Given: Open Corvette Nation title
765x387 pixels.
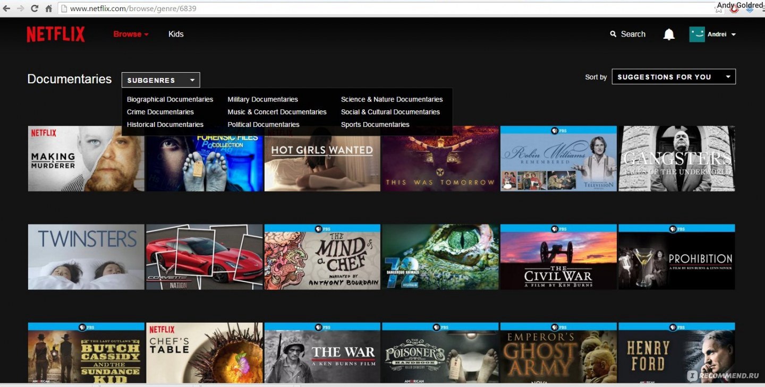Looking at the screenshot, I should pyautogui.click(x=205, y=257).
